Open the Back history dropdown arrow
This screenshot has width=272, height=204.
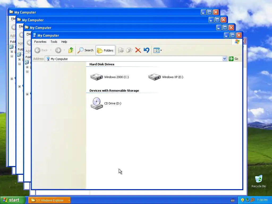click(51, 50)
